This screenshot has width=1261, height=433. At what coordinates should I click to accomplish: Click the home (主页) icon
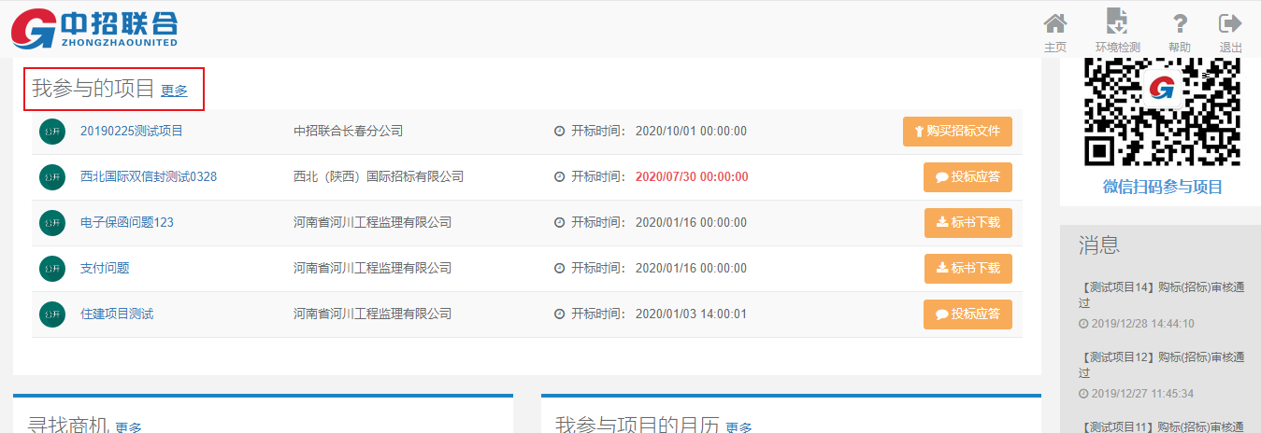pyautogui.click(x=1054, y=24)
